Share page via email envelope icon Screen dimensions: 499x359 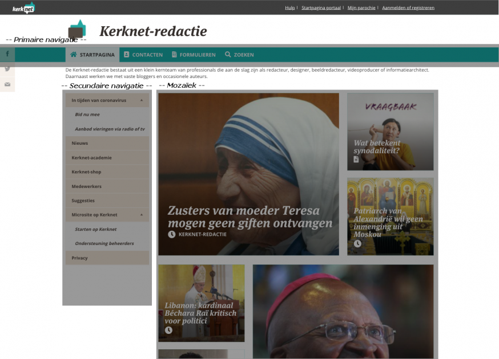(x=7, y=84)
